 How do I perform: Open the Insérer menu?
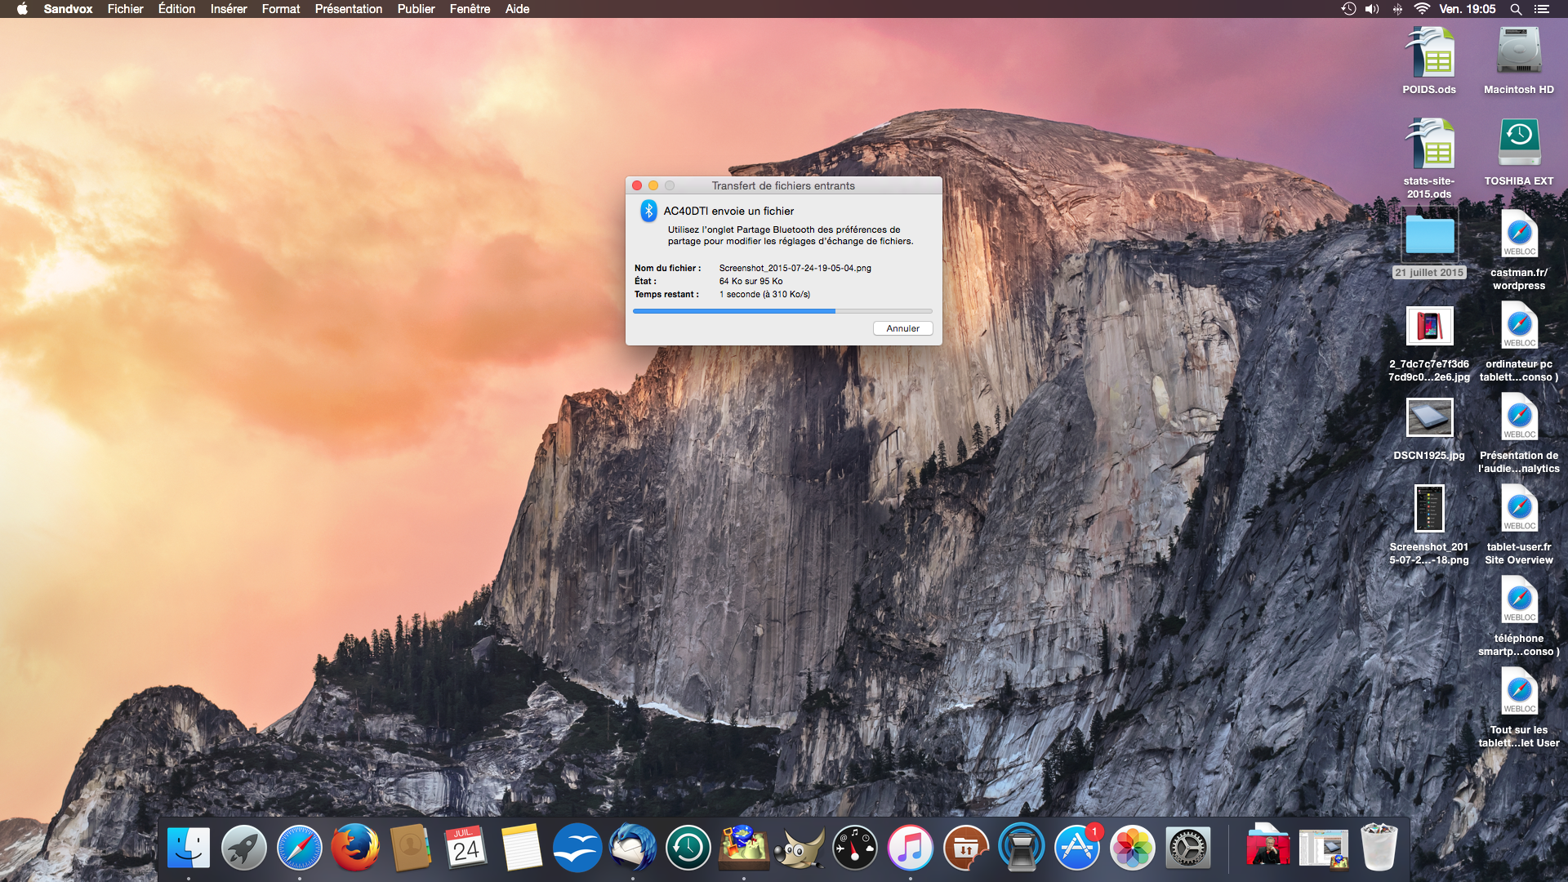[x=228, y=9]
